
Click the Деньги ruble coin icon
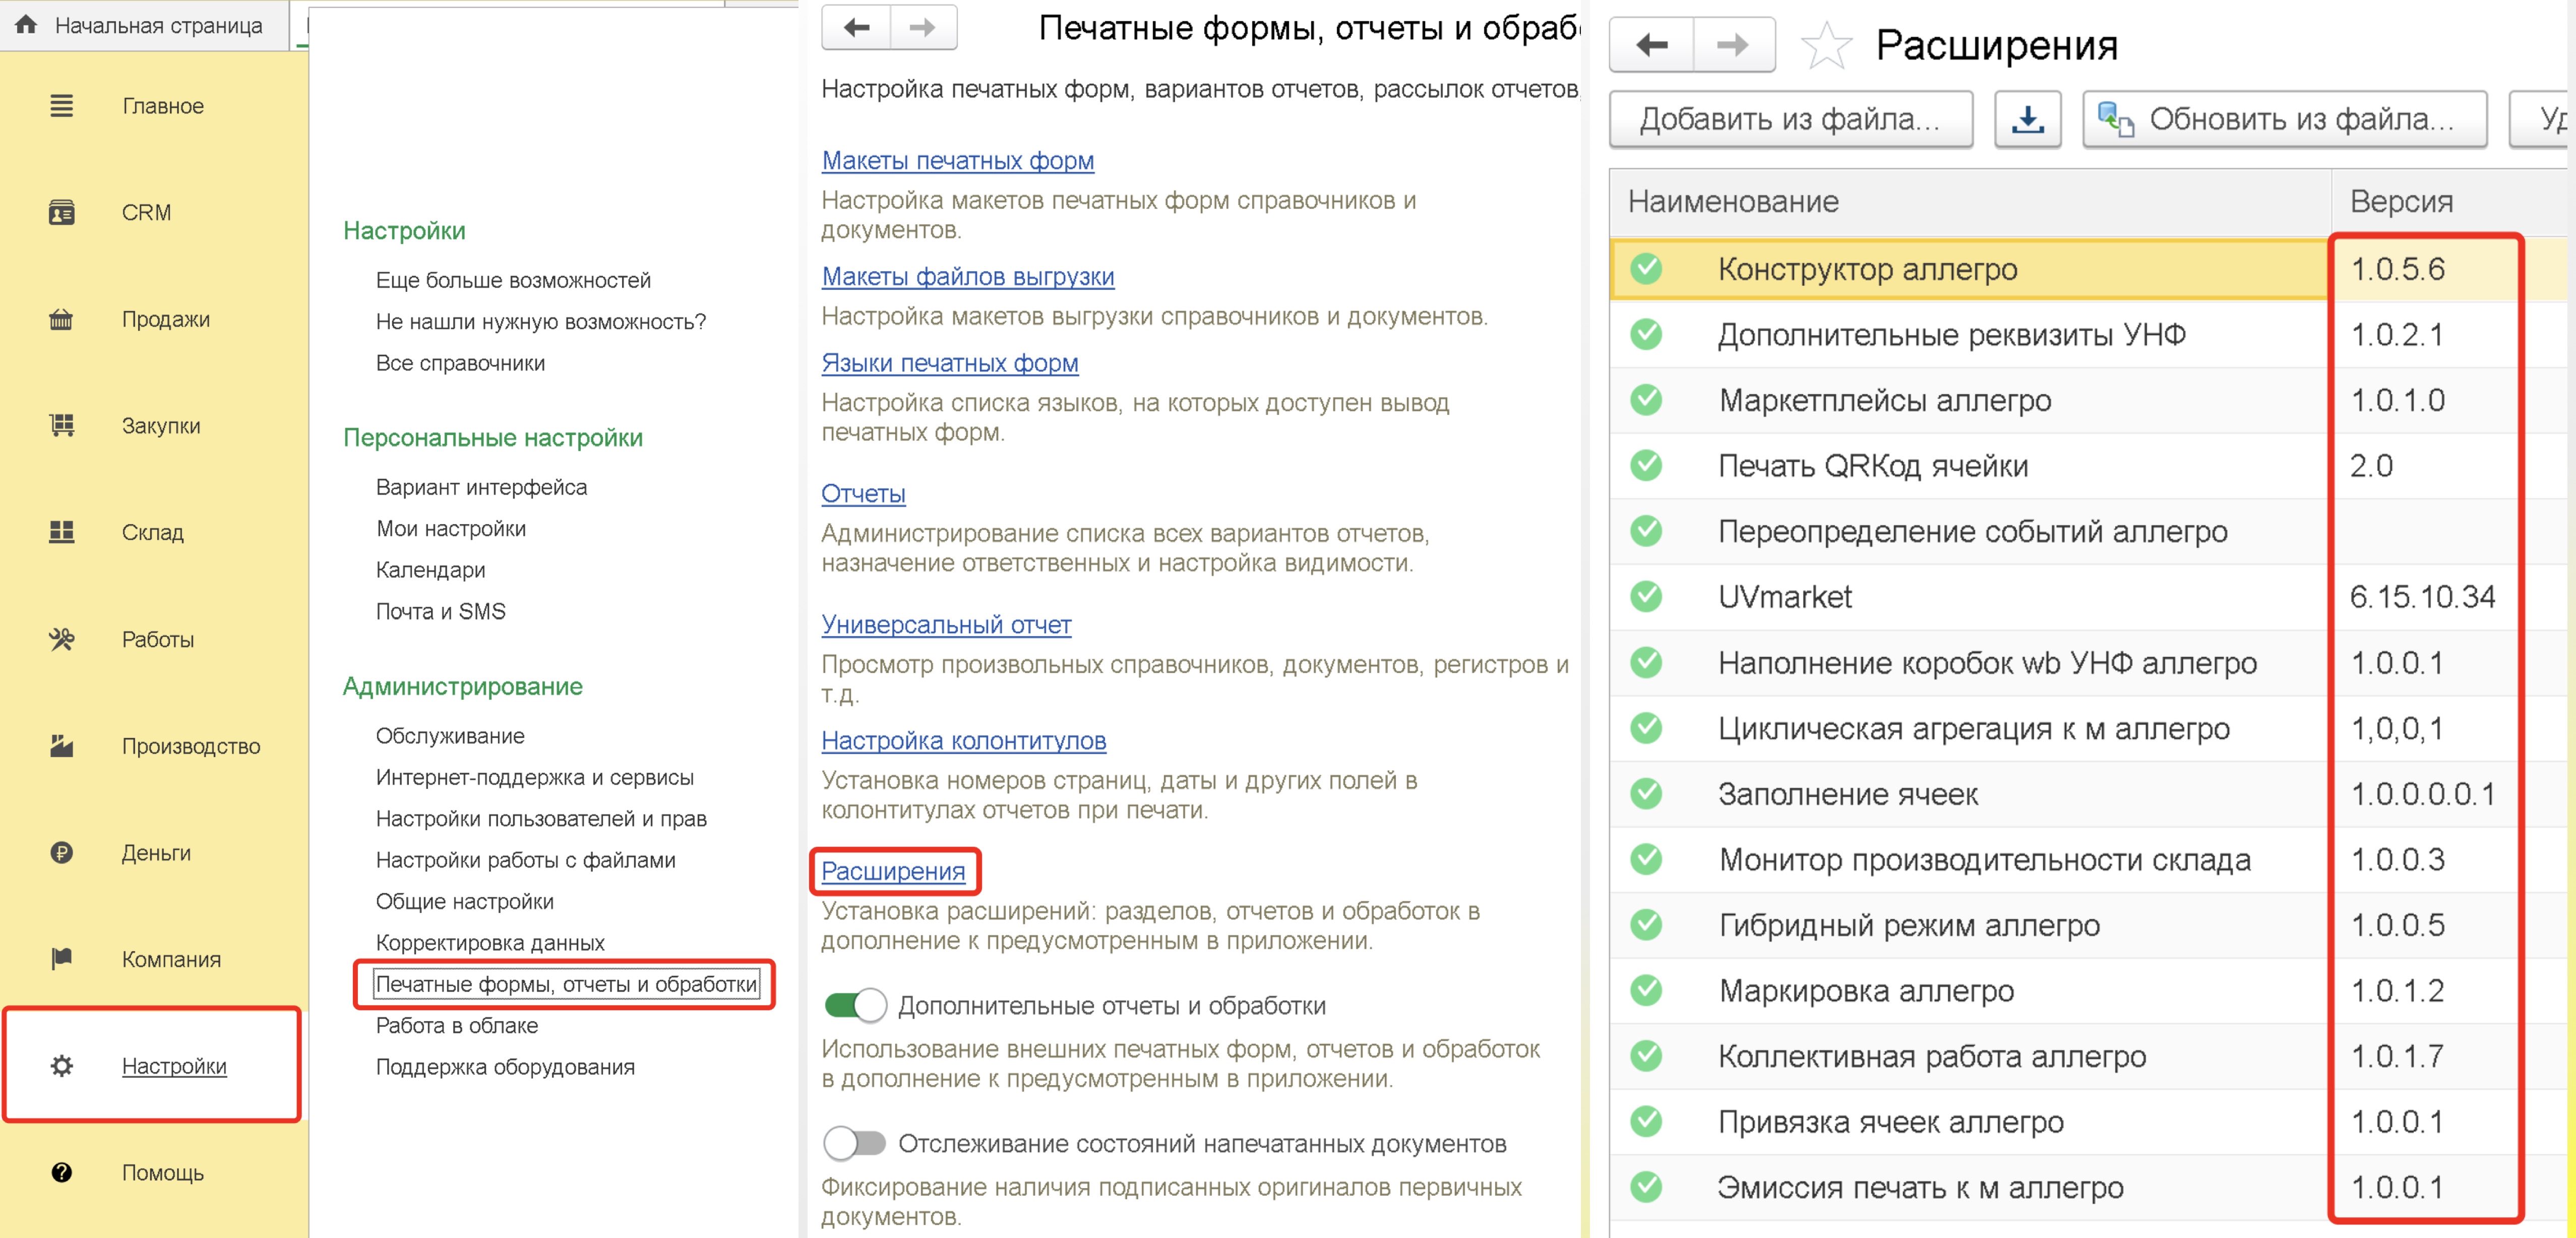tap(61, 853)
